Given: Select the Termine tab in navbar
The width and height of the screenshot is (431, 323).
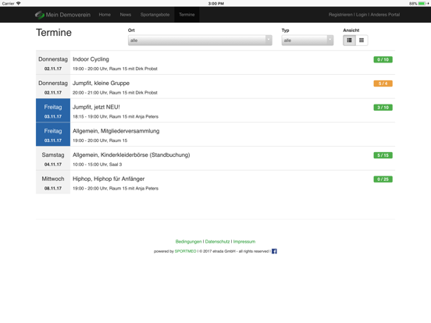Looking at the screenshot, I should tap(187, 15).
